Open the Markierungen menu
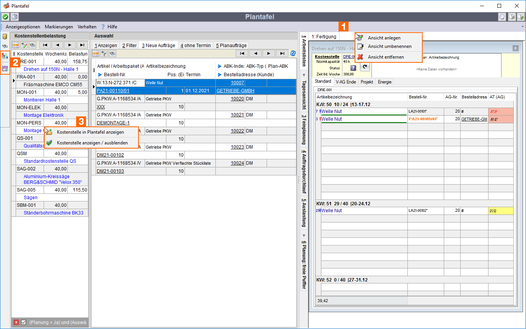 (59, 27)
